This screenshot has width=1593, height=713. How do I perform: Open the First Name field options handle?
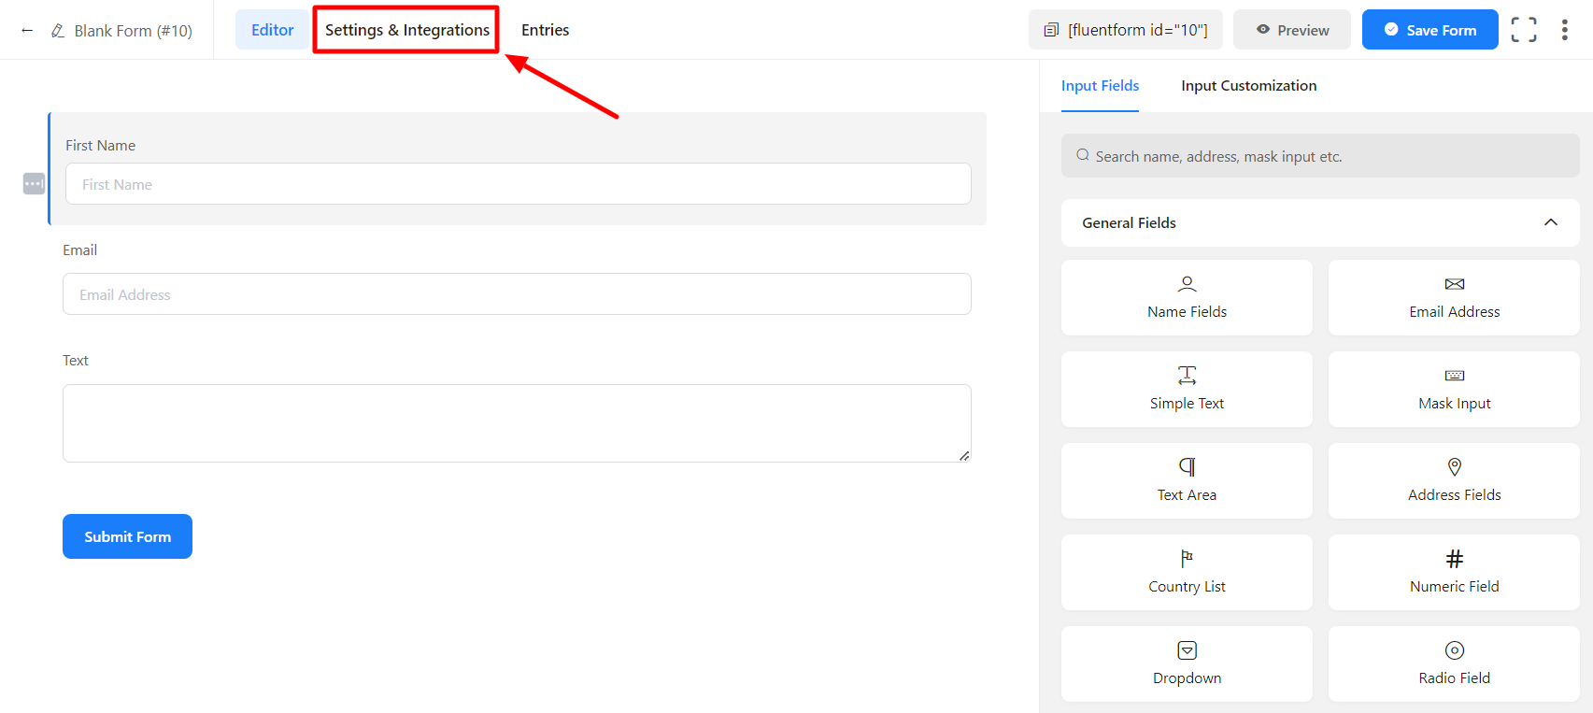click(x=34, y=184)
